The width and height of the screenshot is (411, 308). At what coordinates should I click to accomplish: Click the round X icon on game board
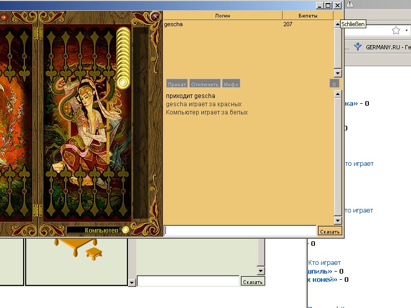pyautogui.click(x=156, y=17)
